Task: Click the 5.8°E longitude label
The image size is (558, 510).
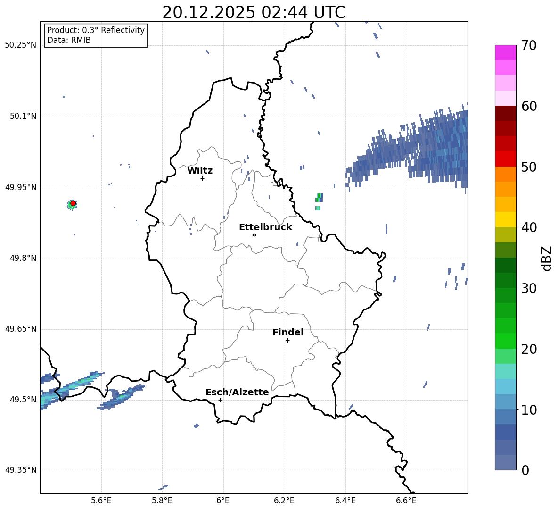Action: pos(162,501)
